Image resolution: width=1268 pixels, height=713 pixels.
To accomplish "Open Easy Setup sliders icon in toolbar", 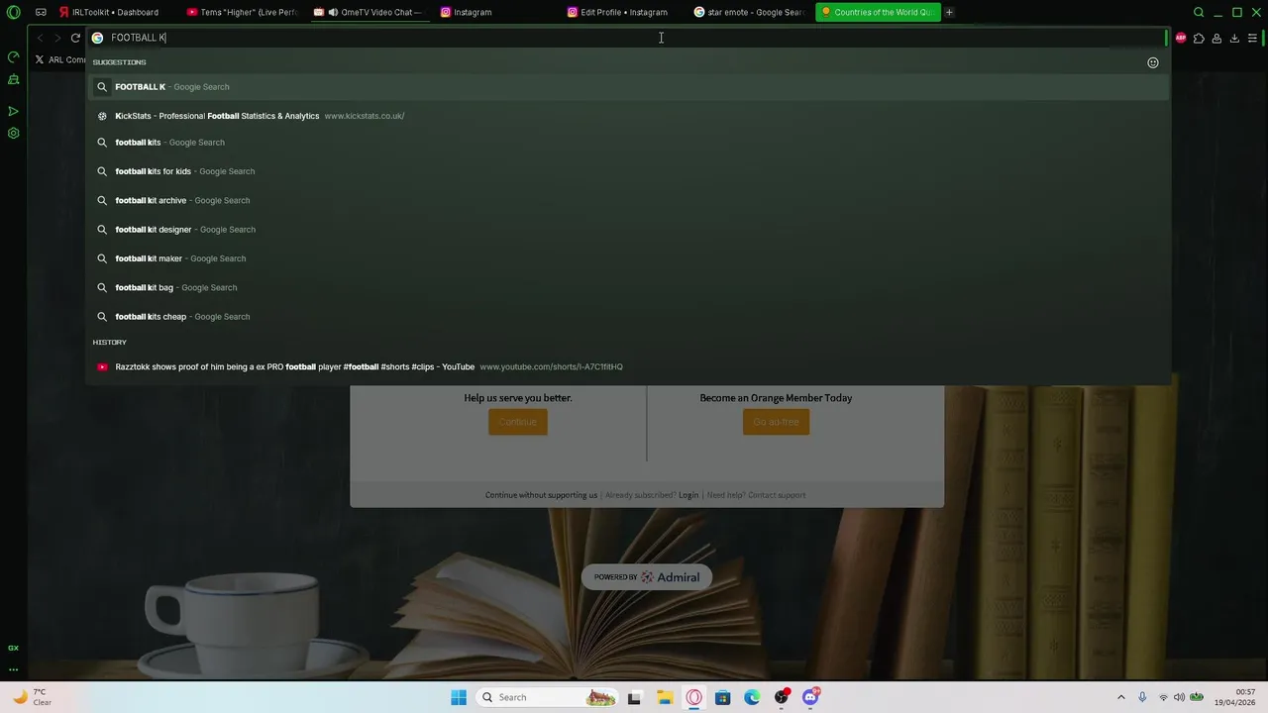I will 1252,38.
